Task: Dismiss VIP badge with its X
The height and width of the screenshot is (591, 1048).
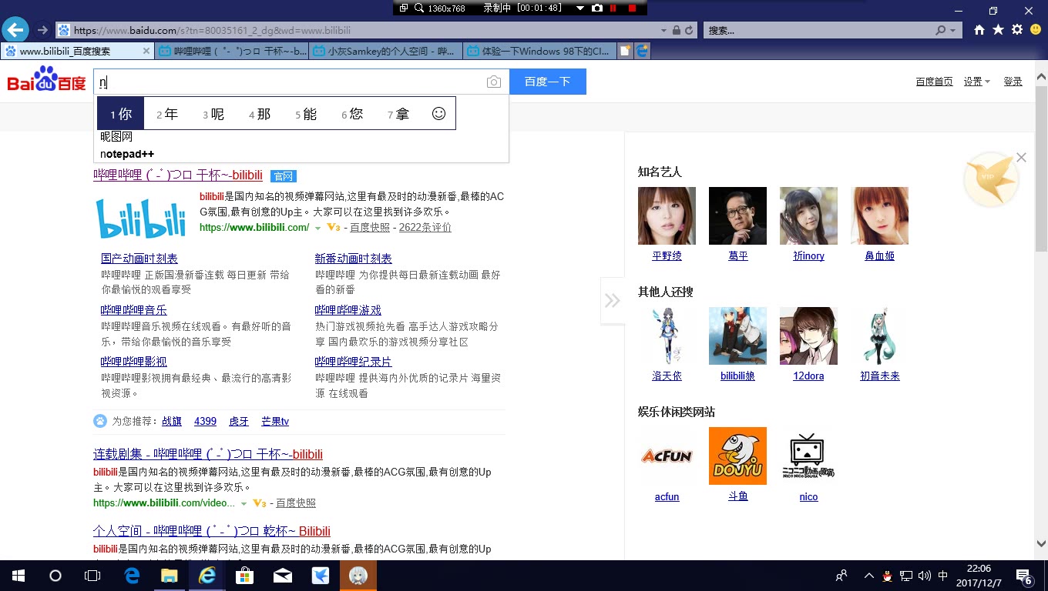Action: point(1021,157)
